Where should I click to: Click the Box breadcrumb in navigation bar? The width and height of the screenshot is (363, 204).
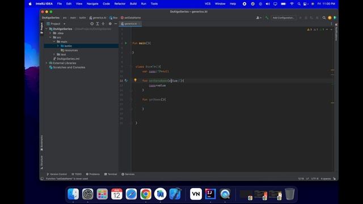[x=113, y=18]
